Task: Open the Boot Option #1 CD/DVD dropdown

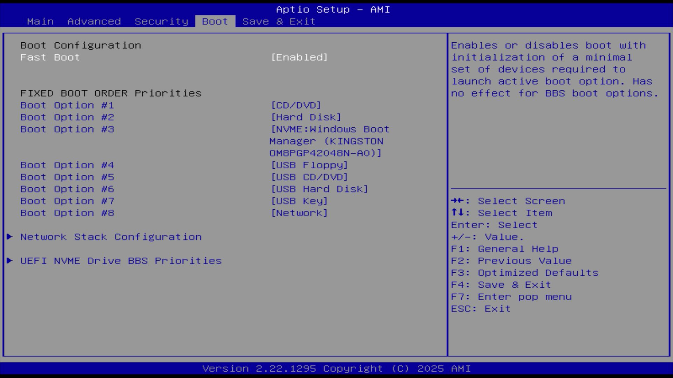Action: (x=296, y=105)
